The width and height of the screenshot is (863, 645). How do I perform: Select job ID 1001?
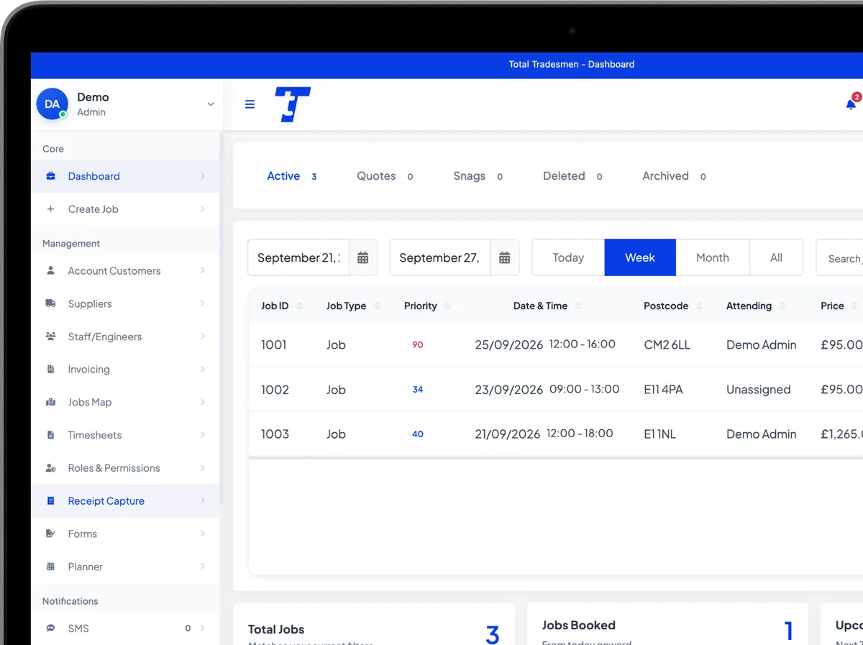(274, 345)
